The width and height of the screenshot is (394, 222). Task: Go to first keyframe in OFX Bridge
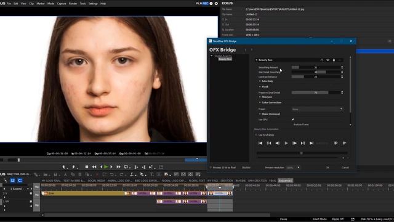260,143
